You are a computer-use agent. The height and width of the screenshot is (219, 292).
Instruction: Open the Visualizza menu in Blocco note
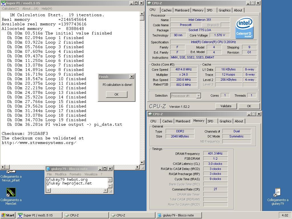pyautogui.click(x=91, y=174)
